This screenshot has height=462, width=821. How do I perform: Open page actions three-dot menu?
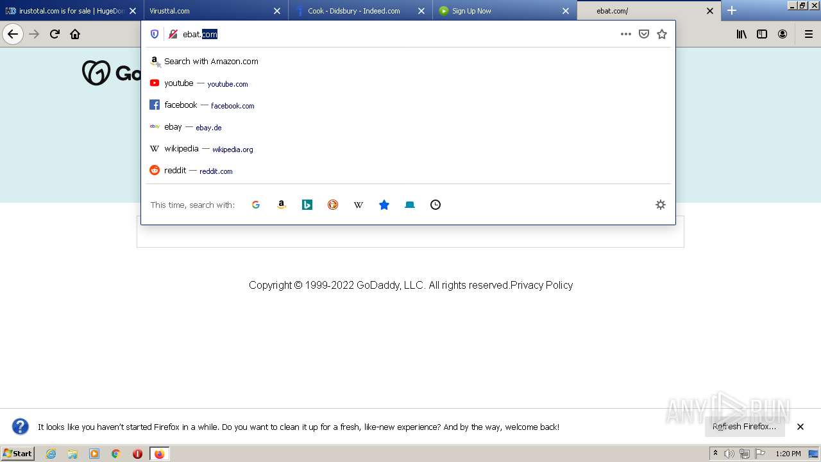pyautogui.click(x=626, y=34)
